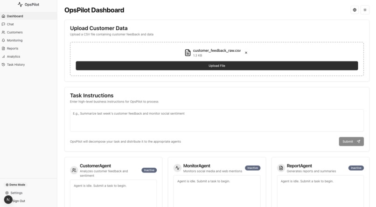Click CustomerAgent Inactive status badge

149,170
